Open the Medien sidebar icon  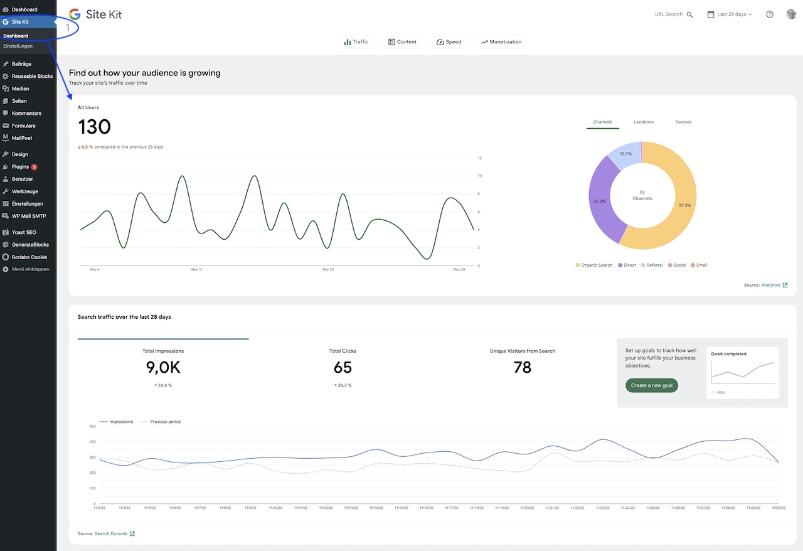[6, 89]
